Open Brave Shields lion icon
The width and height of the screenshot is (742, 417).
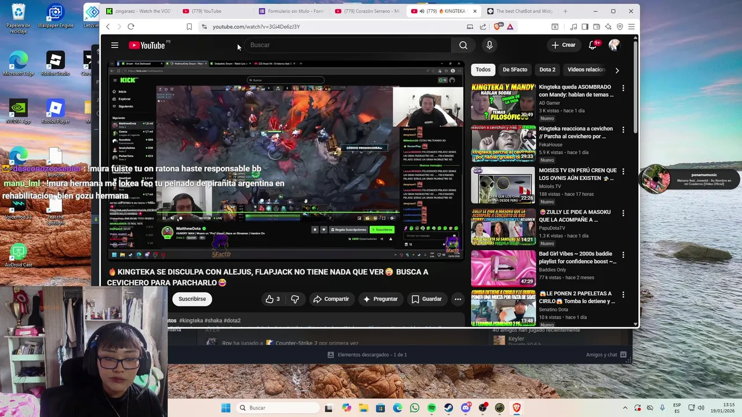coord(498,27)
